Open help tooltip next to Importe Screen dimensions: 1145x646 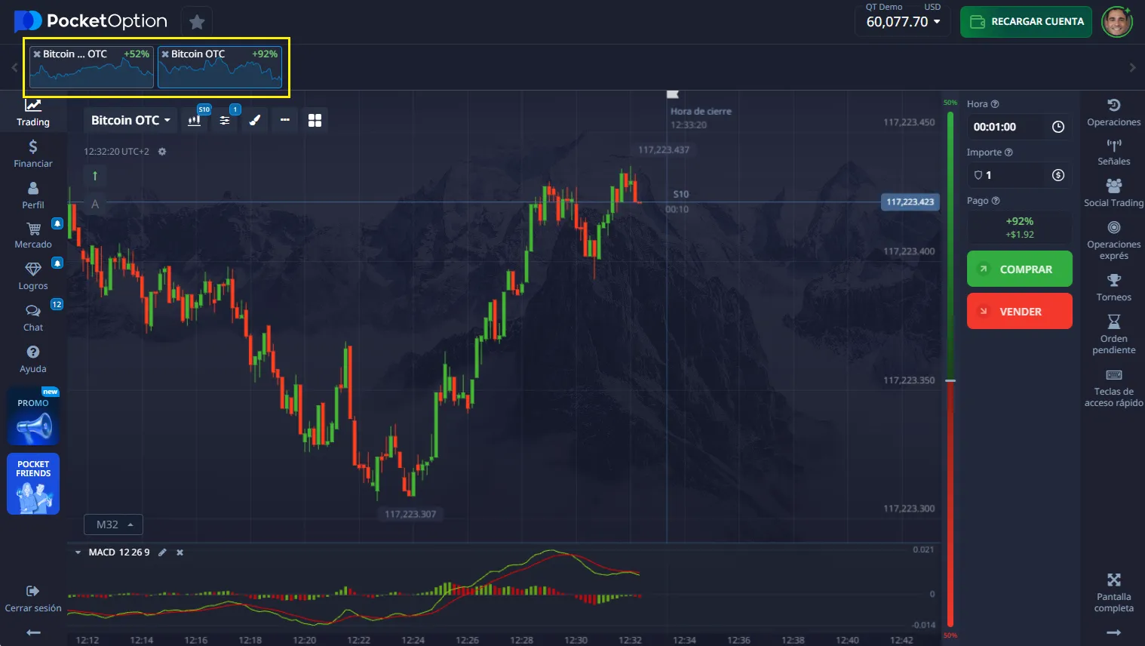(x=1009, y=152)
